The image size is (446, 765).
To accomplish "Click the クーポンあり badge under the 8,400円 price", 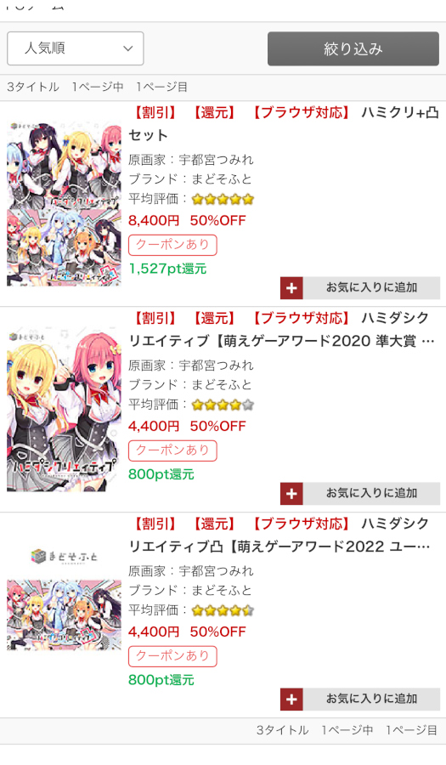I will pyautogui.click(x=172, y=245).
